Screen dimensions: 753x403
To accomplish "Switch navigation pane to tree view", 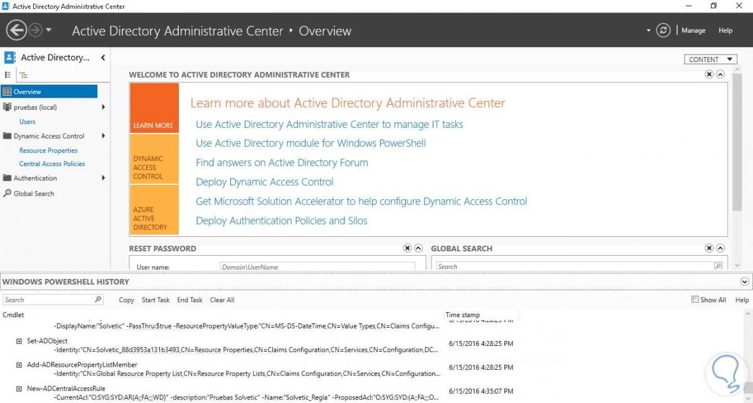I will [x=23, y=75].
